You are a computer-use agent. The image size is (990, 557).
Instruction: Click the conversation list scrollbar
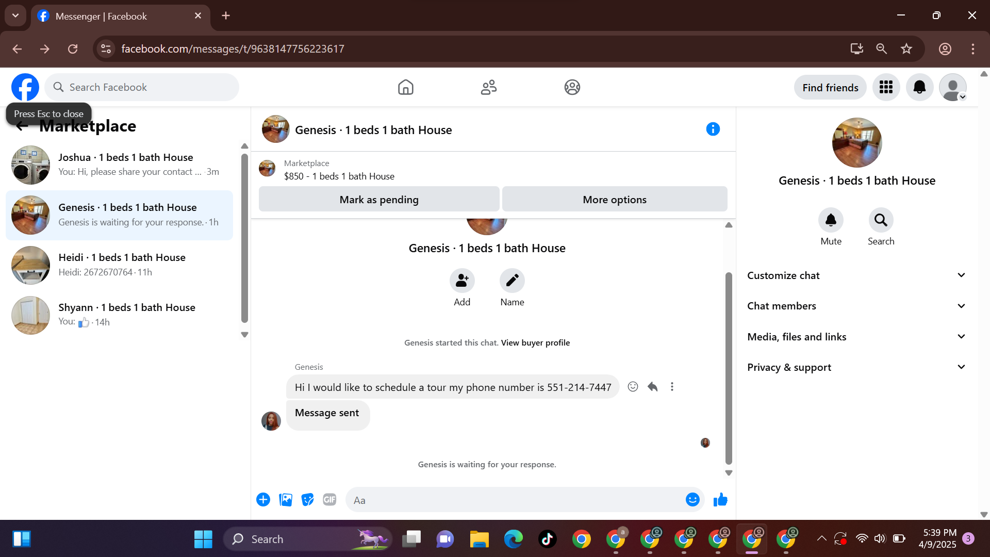click(x=244, y=238)
